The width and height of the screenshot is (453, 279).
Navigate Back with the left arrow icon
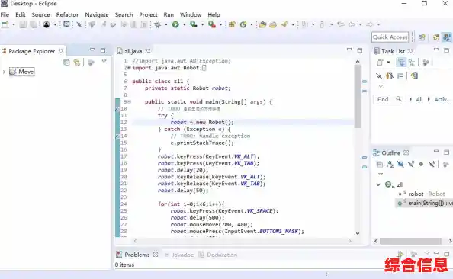click(352, 24)
